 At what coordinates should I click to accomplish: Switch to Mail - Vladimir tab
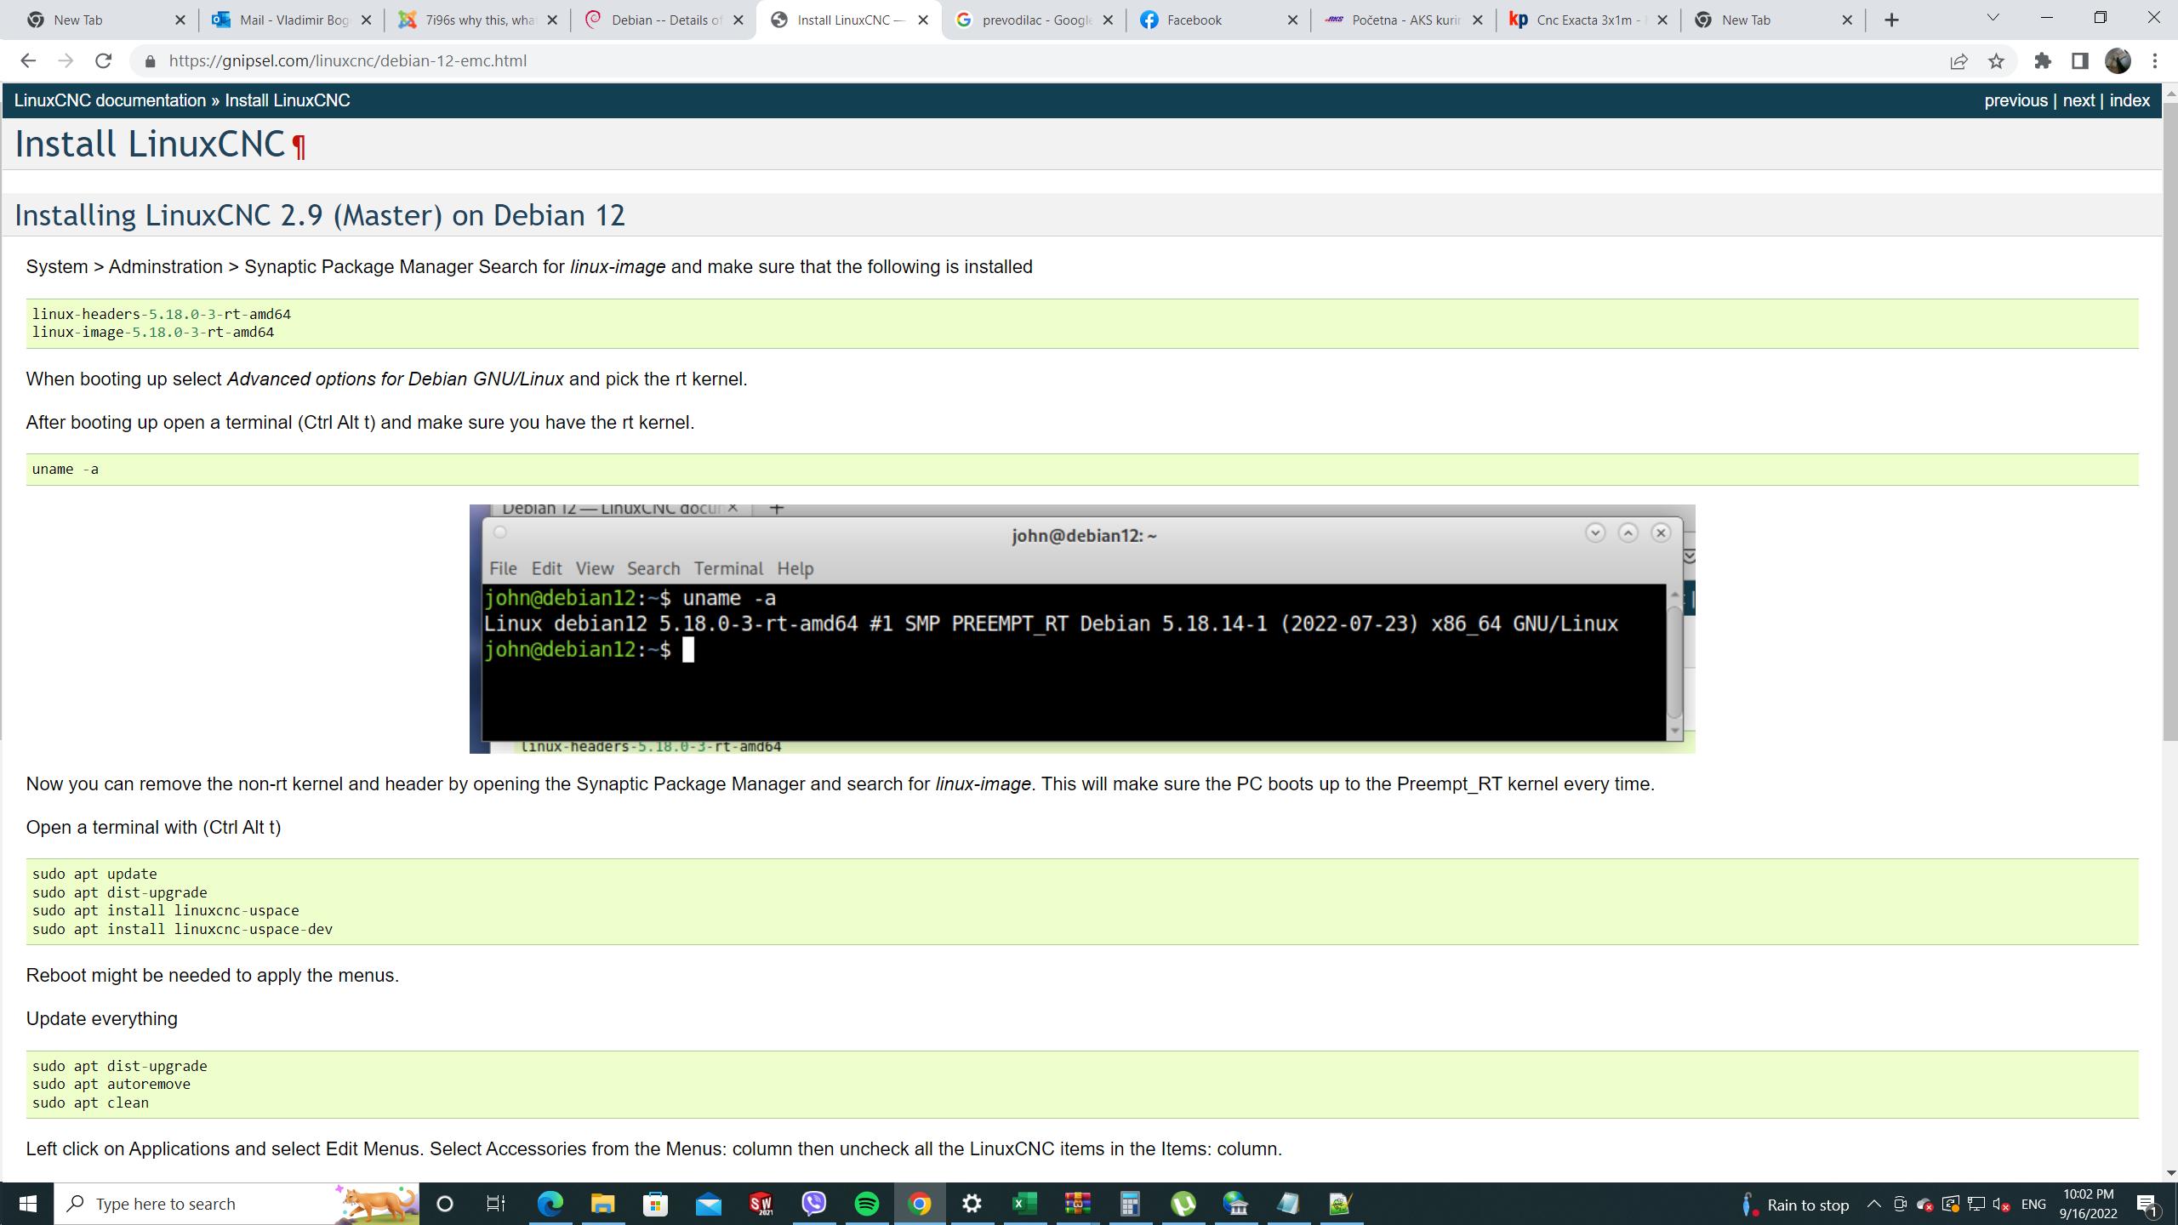(290, 20)
